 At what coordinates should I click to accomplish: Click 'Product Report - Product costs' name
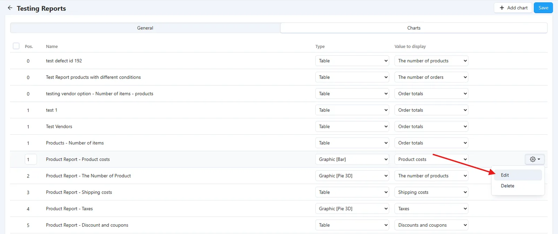point(78,159)
